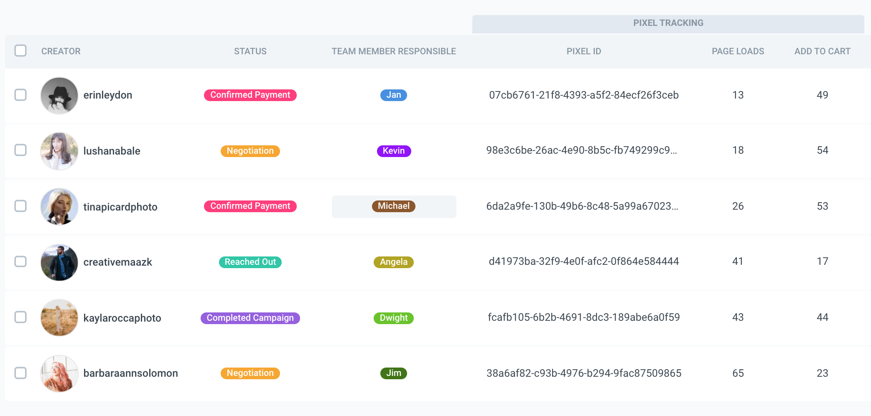This screenshot has width=871, height=416.
Task: Sort by the Page Loads column header
Action: 738,51
